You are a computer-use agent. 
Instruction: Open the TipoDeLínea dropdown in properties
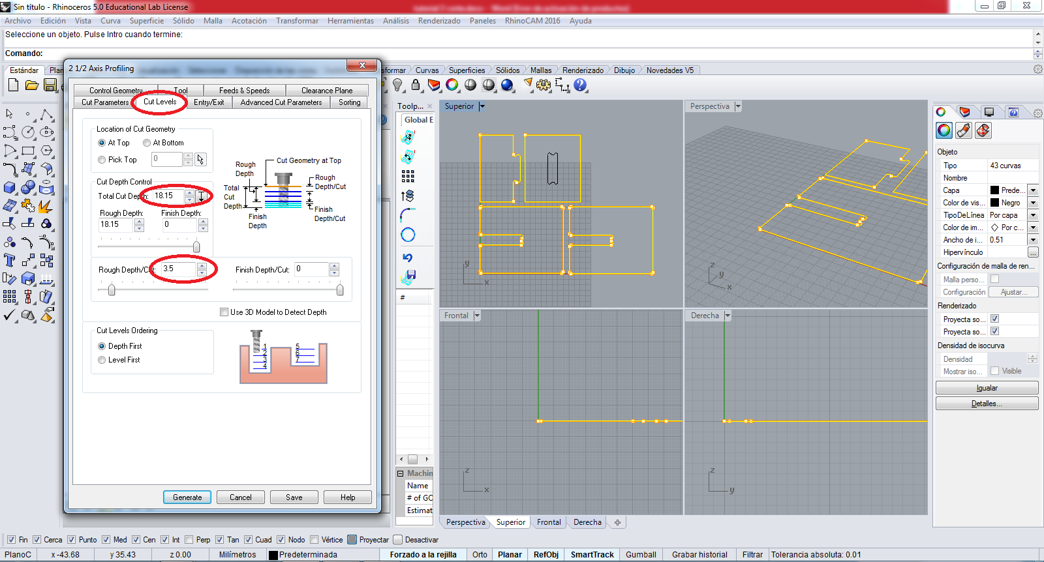point(1033,215)
